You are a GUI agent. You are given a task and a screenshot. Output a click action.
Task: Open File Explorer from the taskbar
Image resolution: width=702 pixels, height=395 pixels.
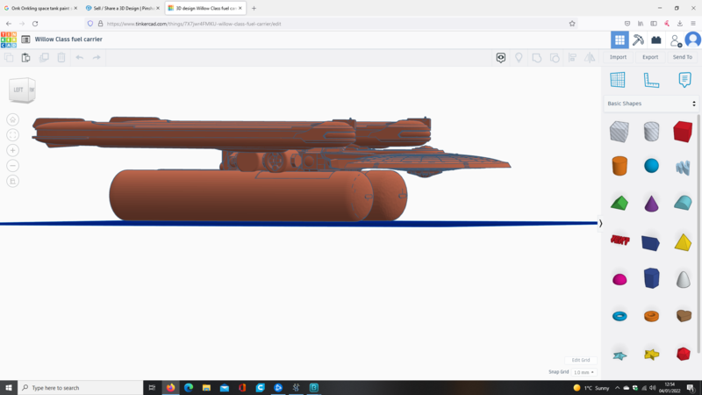click(x=206, y=388)
